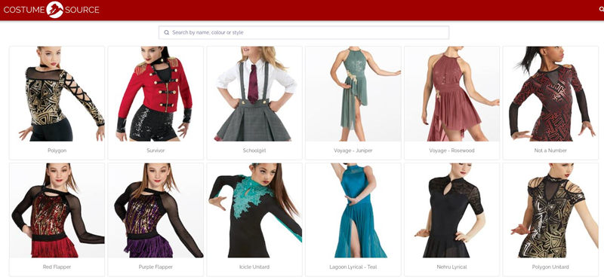View the Purple Flapper costume photo
The width and height of the screenshot is (604, 280).
pos(156,211)
